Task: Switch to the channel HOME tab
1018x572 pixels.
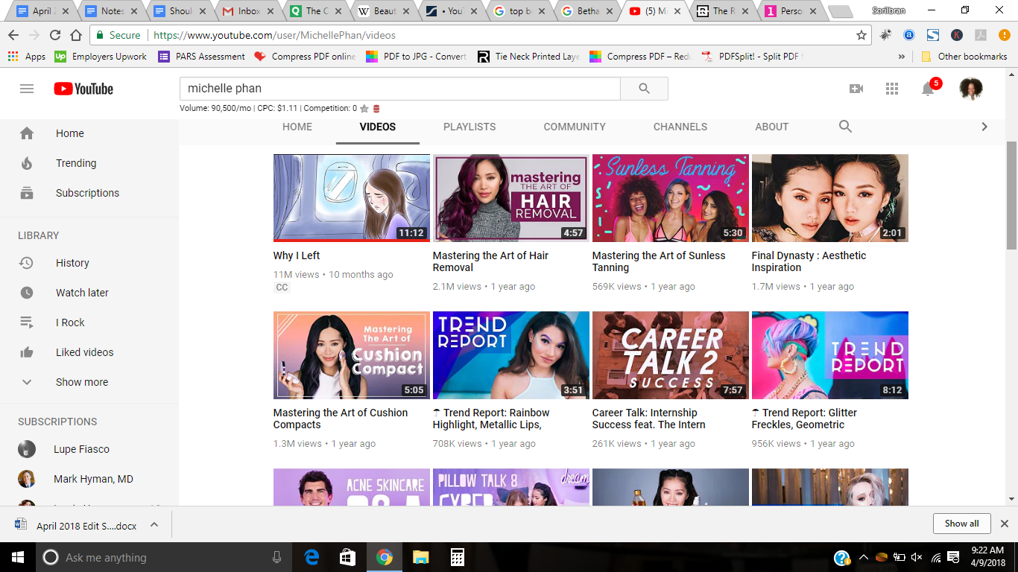Action: (x=297, y=127)
